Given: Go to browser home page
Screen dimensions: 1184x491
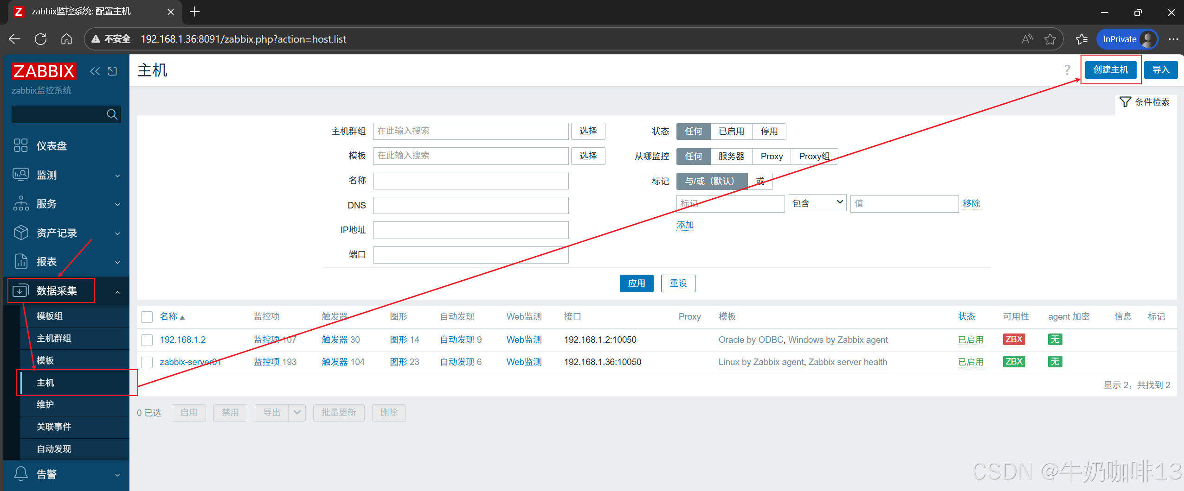Looking at the screenshot, I should (66, 39).
